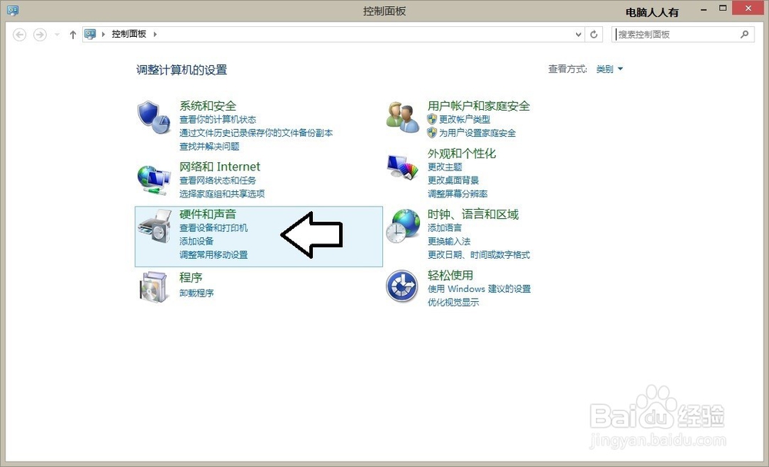Open 通过文件历史记录保存你的文件备份副本
Image resolution: width=769 pixels, height=467 pixels.
point(256,133)
